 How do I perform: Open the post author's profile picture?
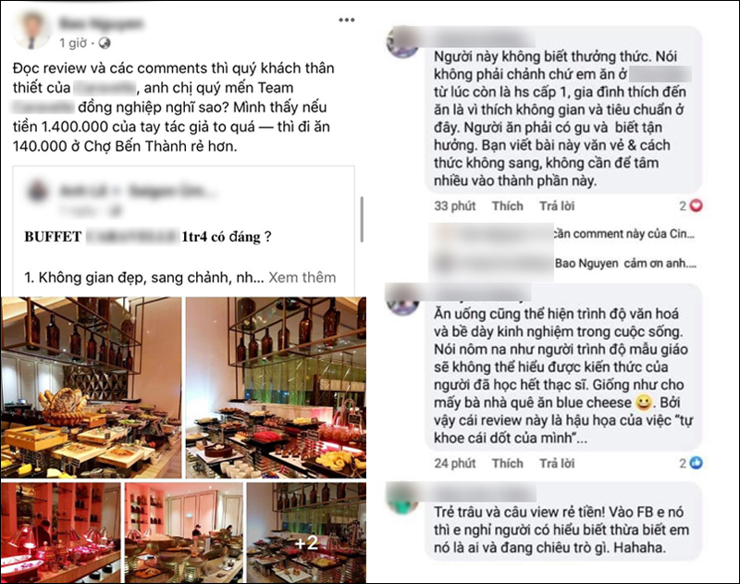coord(31,30)
